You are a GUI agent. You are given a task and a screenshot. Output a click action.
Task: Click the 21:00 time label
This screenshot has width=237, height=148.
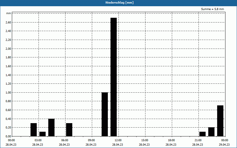[x=198, y=140]
